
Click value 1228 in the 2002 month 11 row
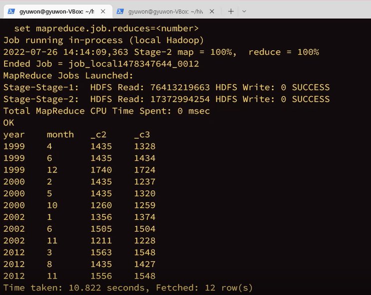[x=145, y=241]
